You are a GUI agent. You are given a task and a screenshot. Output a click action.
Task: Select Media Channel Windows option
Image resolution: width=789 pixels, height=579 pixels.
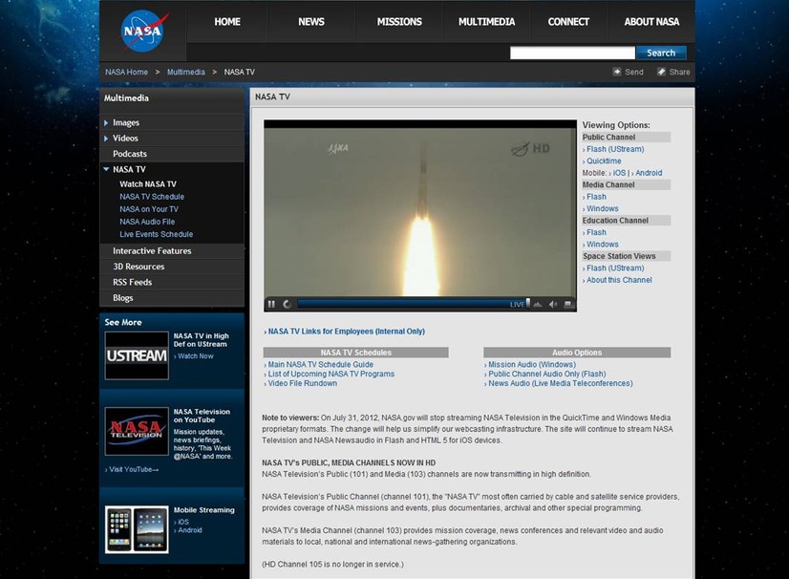pos(602,208)
